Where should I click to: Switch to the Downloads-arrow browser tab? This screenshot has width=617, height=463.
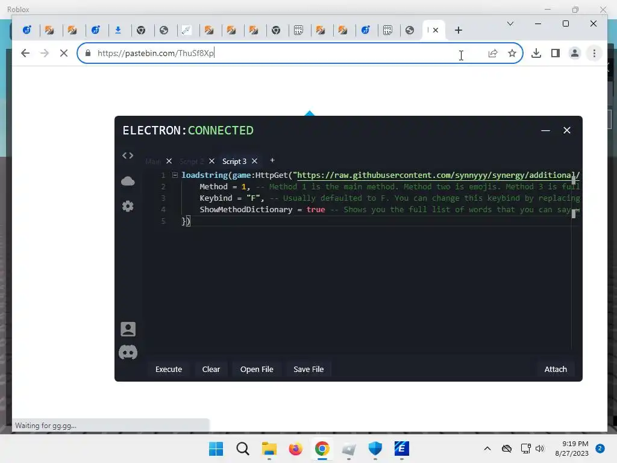118,30
